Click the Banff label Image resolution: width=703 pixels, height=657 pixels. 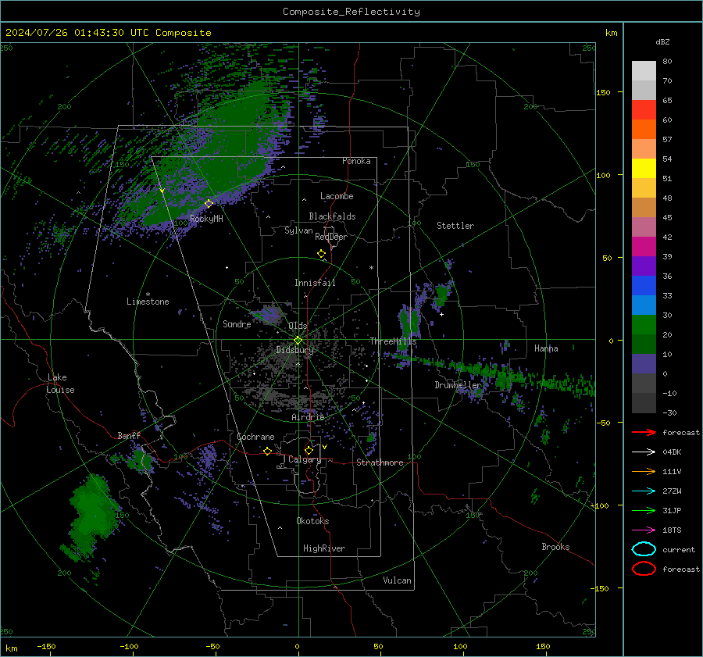pyautogui.click(x=129, y=435)
